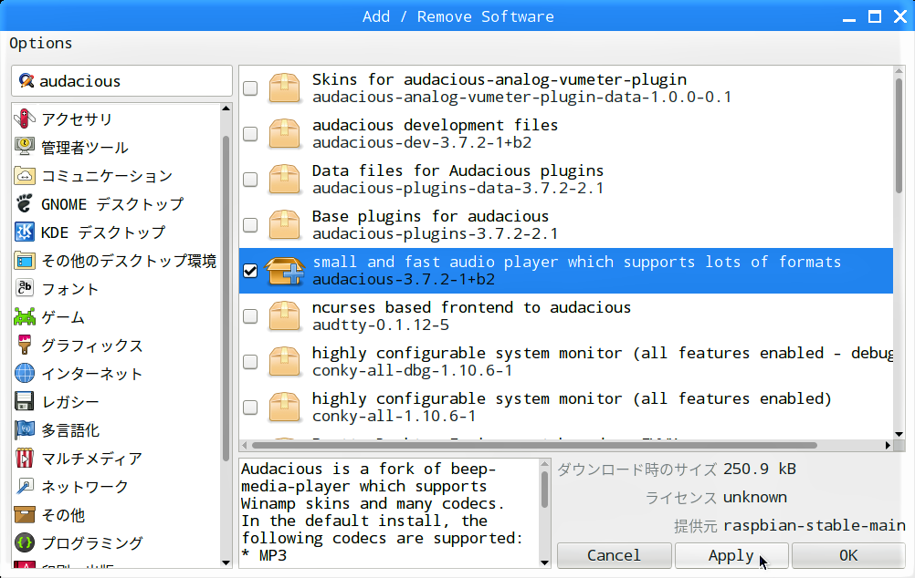Check the conky-all-dbg-1.10.6-1 checkbox
The image size is (915, 578).
coord(250,361)
